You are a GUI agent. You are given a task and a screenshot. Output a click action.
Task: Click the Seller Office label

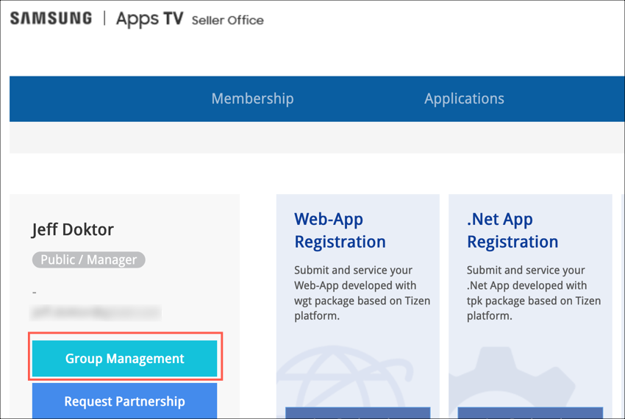coord(227,21)
